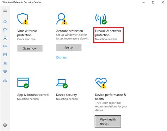Open App & browser control sidebar window icon

tap(5, 55)
